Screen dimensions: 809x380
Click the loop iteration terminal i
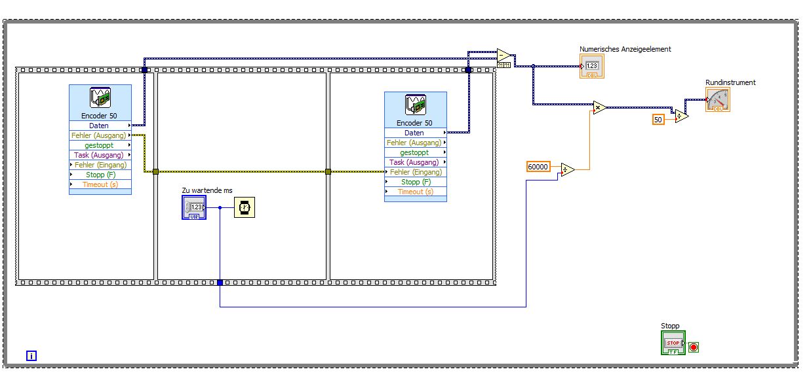pyautogui.click(x=31, y=356)
